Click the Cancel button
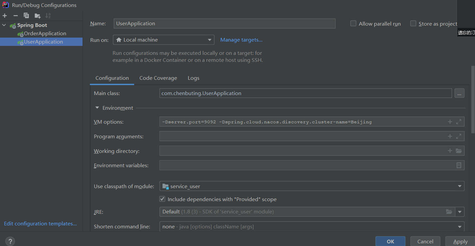475x246 pixels. coord(425,241)
